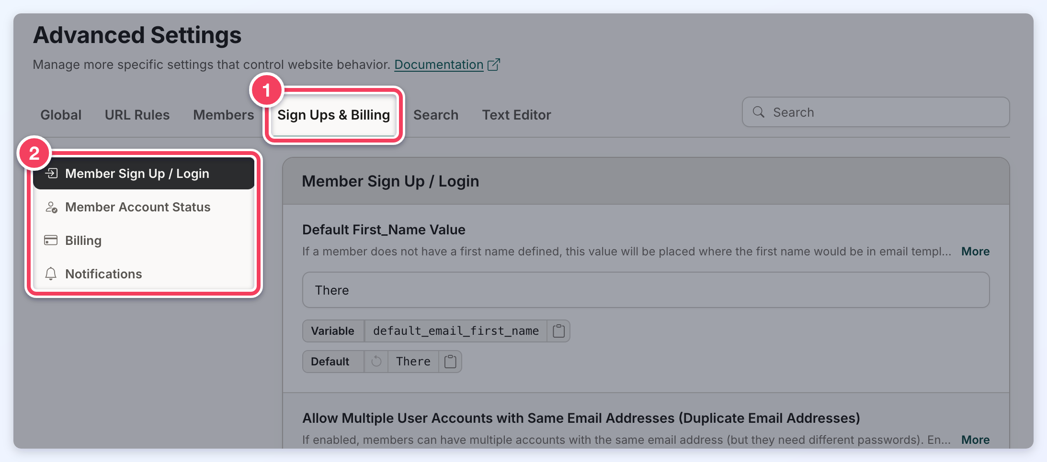Go to the Text Editor tab
1047x462 pixels.
(x=516, y=115)
